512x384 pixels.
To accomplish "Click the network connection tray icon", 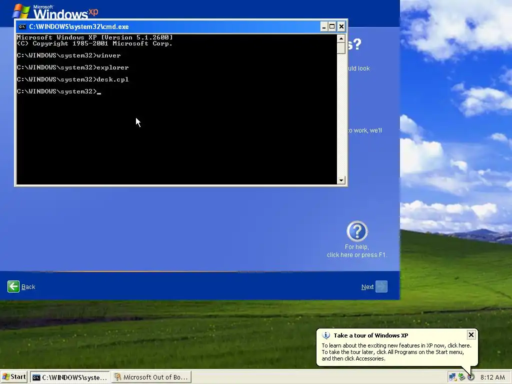I will click(x=452, y=377).
